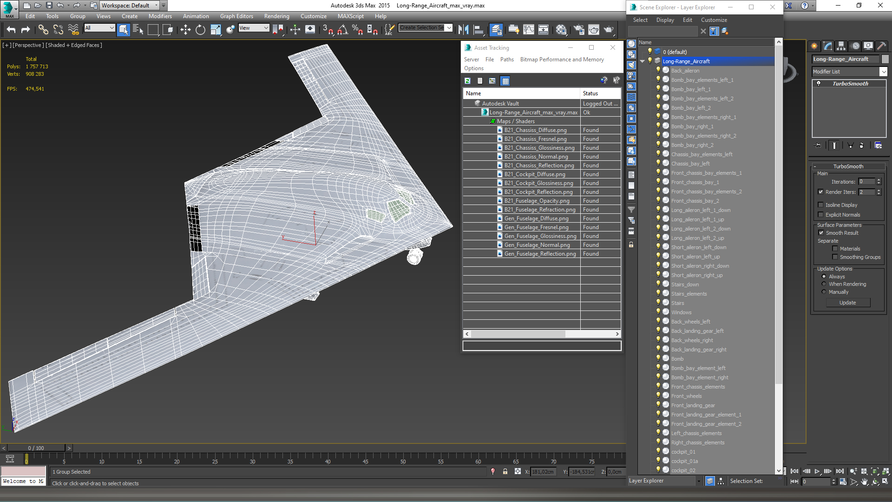The height and width of the screenshot is (502, 892).
Task: Hide the Back_aileron layer lightbulb
Action: coord(658,70)
